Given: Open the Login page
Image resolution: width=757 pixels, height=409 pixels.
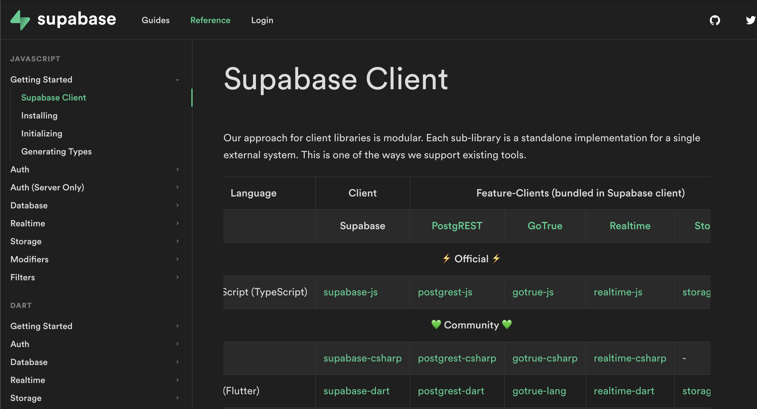Looking at the screenshot, I should [x=262, y=20].
